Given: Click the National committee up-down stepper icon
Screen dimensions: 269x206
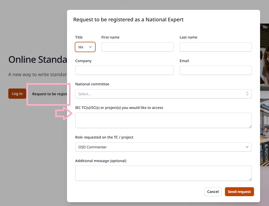Looking at the screenshot, I should (247, 94).
